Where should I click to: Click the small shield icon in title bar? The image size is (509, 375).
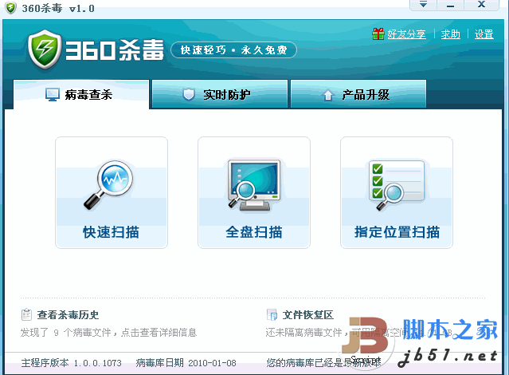coord(10,8)
